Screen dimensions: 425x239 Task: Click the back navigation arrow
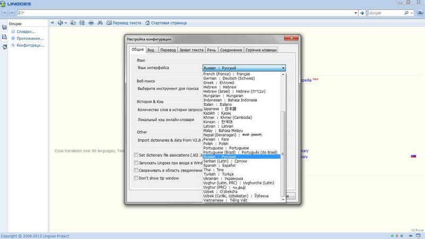tap(5, 13)
